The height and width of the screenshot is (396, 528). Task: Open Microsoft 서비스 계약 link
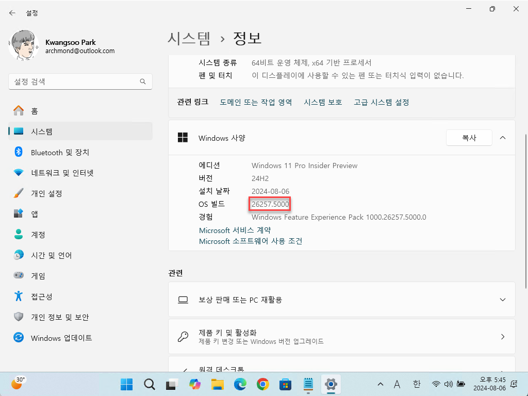(235, 230)
